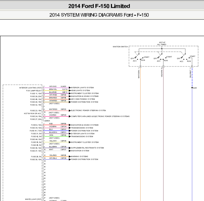
Task: Click the 'CBP37' circuit code
Action: (63, 149)
